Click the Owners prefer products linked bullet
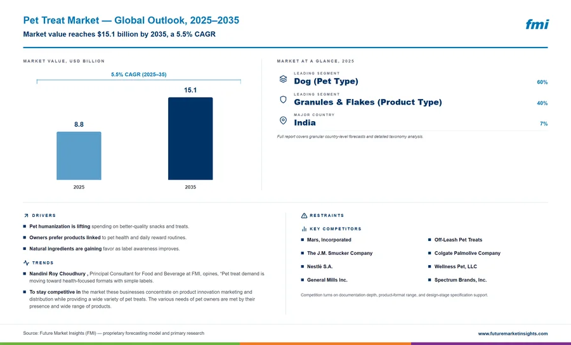This screenshot has height=345, width=571. [108, 238]
